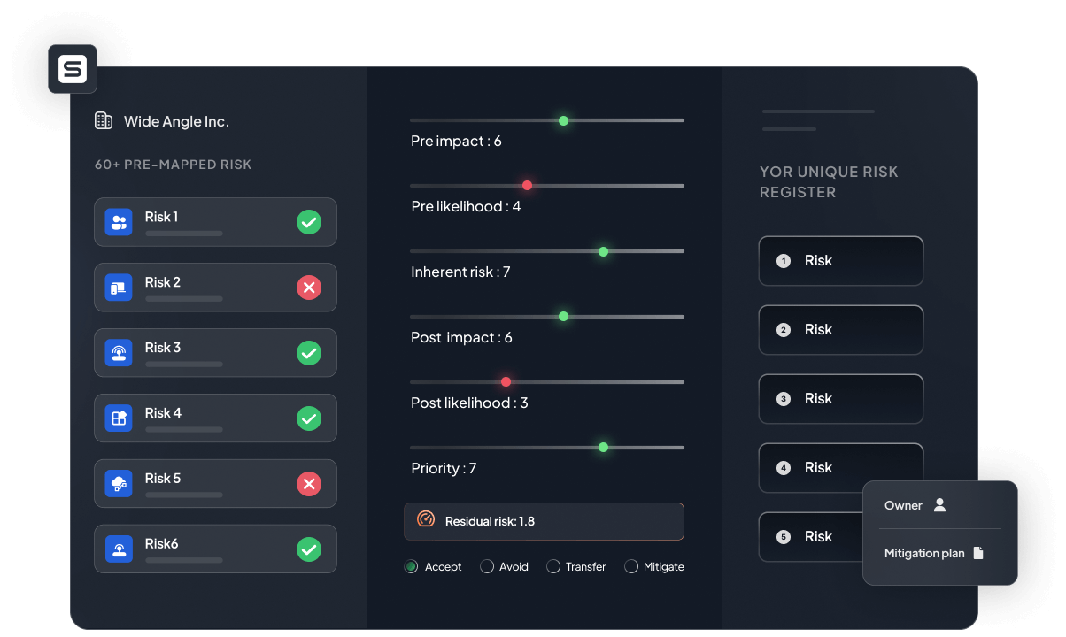
Task: Choose the Mitigate radio option
Action: (x=631, y=566)
